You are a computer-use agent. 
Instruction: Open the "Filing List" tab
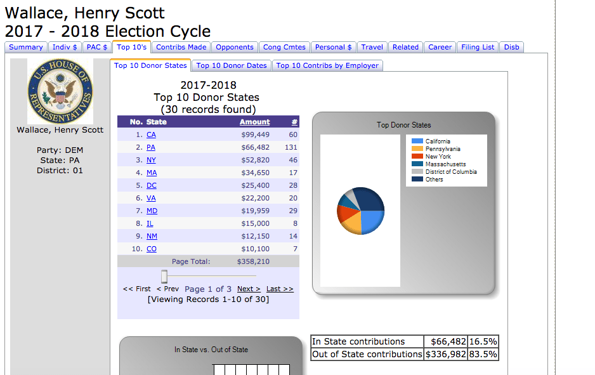[477, 47]
